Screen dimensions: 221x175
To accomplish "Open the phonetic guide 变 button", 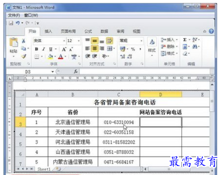I will (x=74, y=57).
